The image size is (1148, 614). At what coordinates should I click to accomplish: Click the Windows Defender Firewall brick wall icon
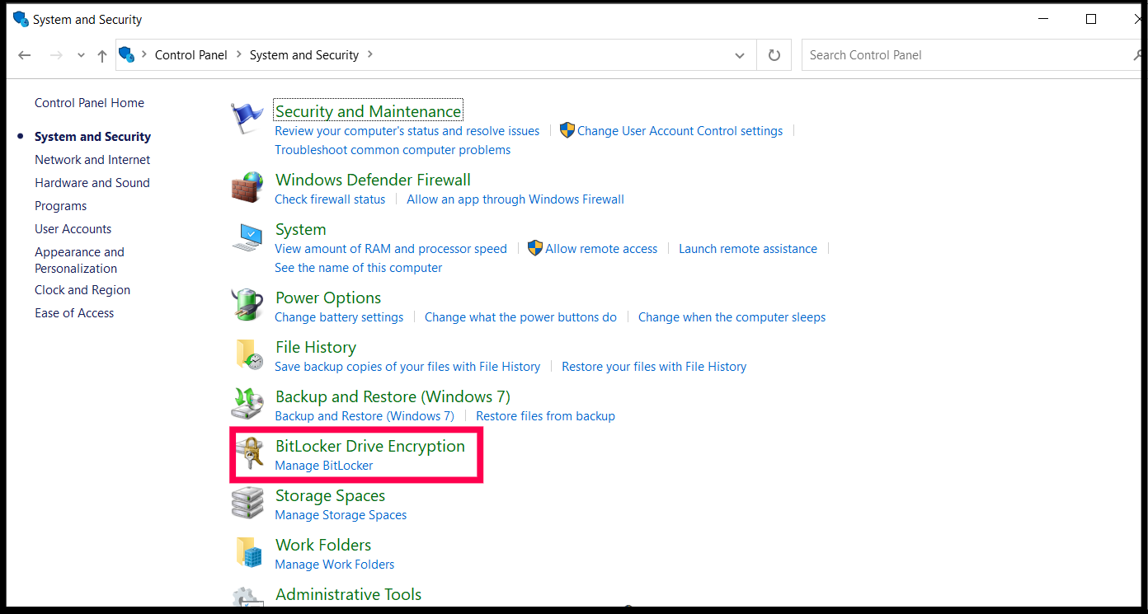[247, 188]
